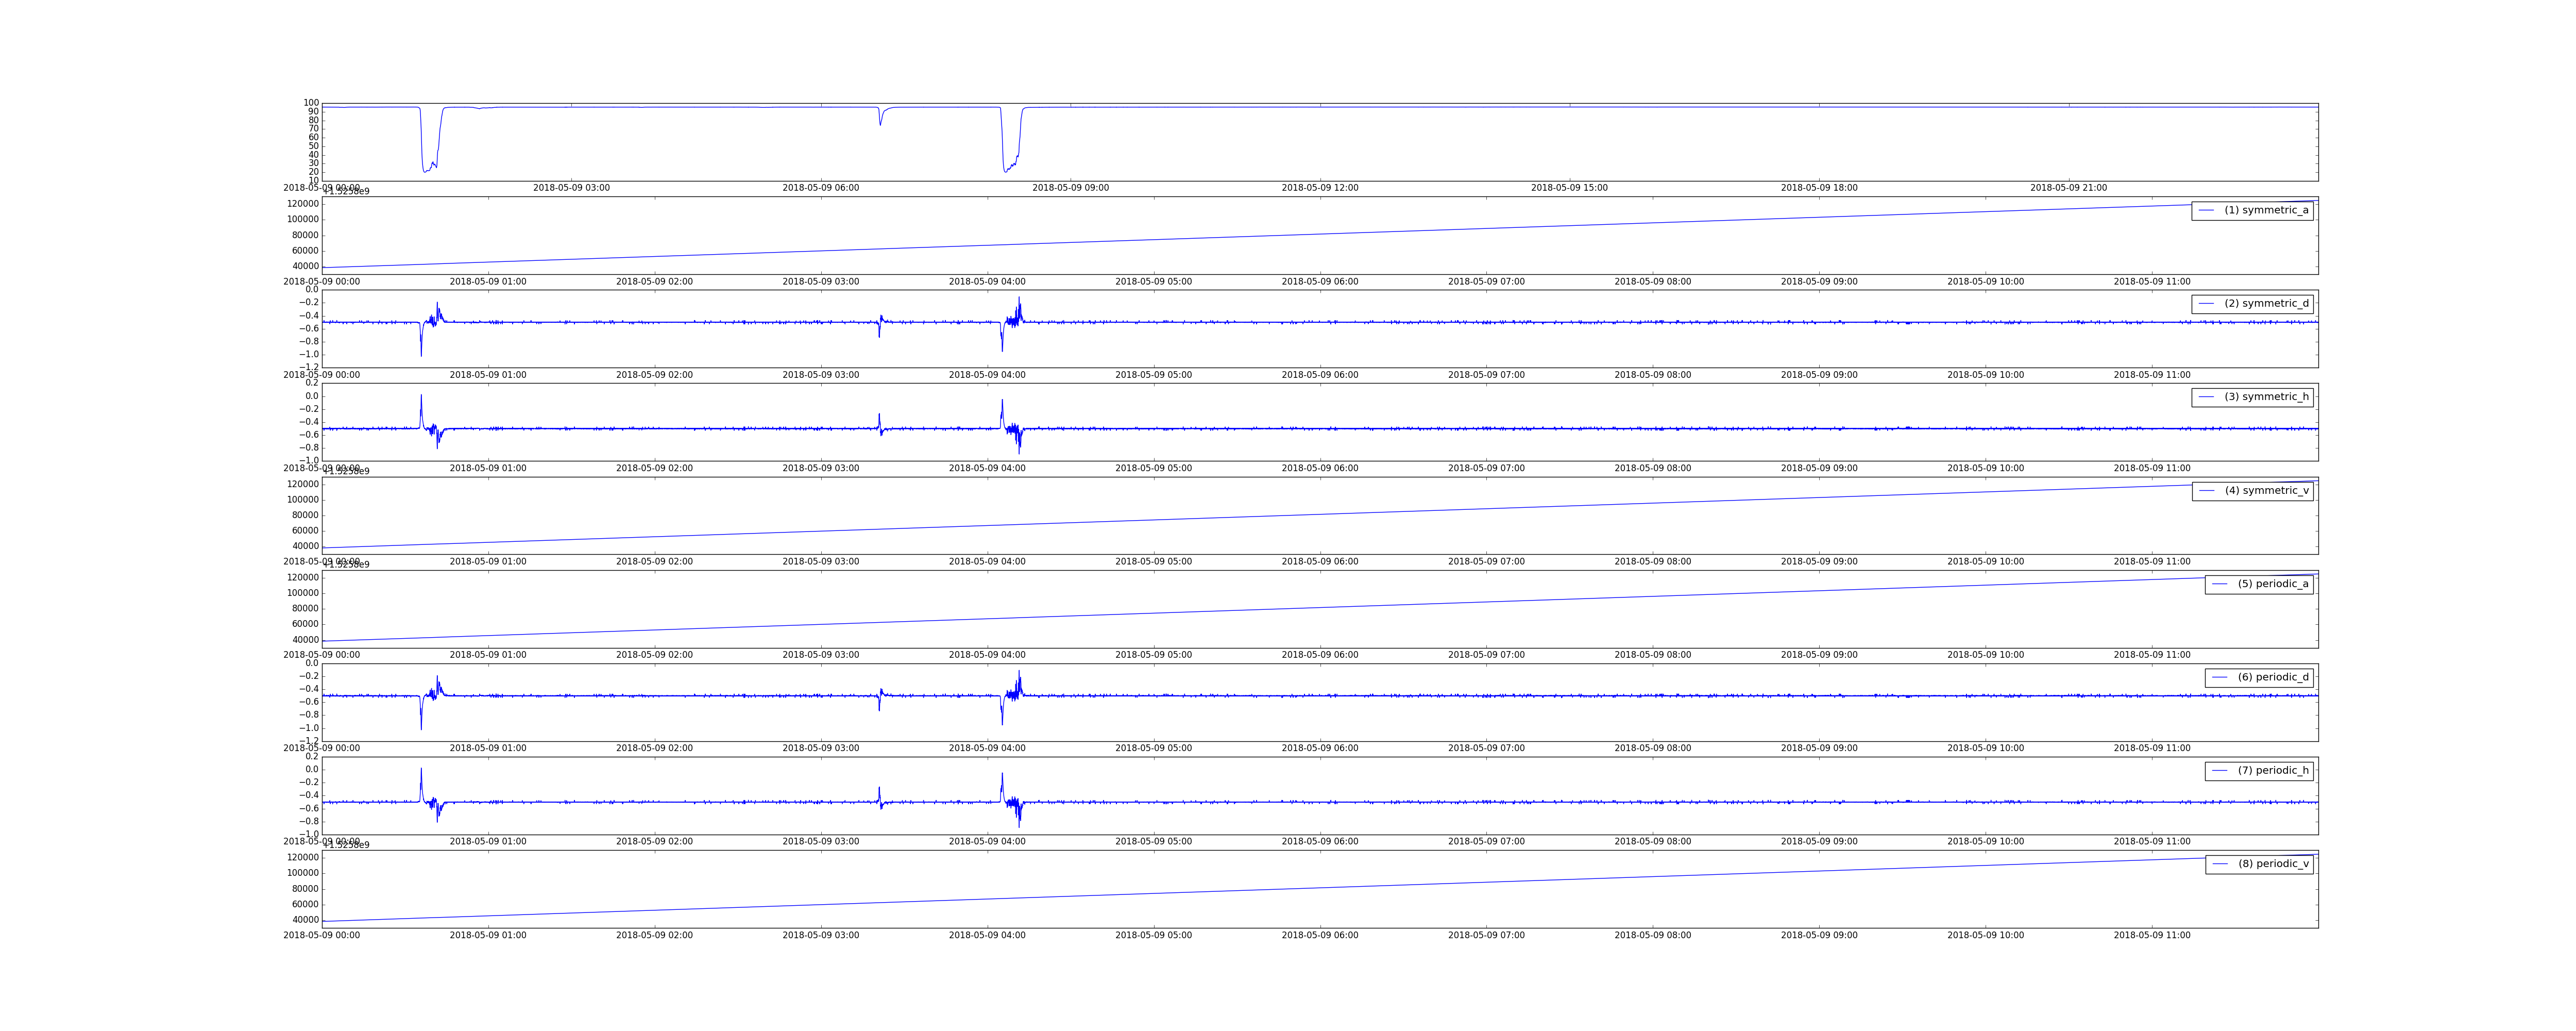Click the "60000" y-axis tick of symmetric_v plot
Image resolution: width=2576 pixels, height=1031 pixels.
(x=303, y=530)
